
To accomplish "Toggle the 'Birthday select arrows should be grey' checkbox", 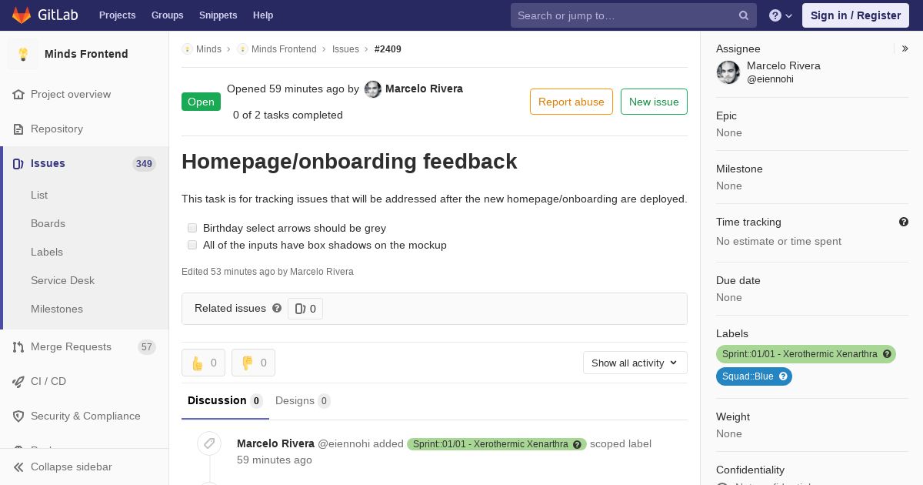I will point(192,228).
